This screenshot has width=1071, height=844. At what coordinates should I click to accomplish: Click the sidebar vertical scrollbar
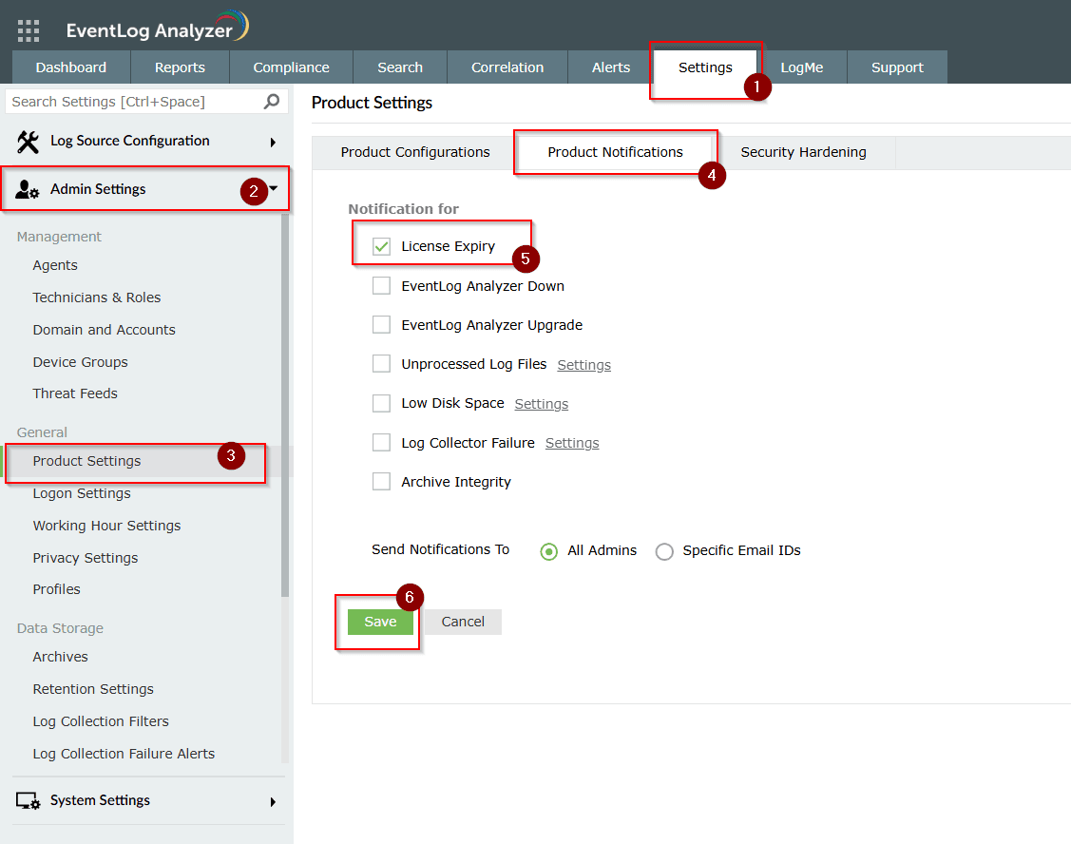coord(285,403)
